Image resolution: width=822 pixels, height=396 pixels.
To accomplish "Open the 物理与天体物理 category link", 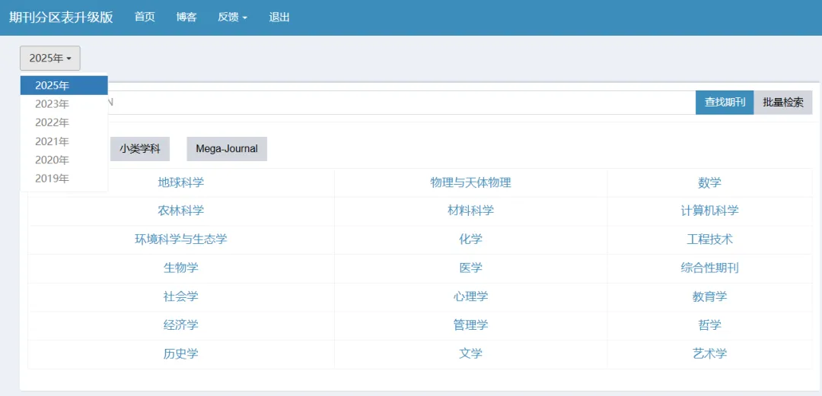I will click(x=471, y=183).
